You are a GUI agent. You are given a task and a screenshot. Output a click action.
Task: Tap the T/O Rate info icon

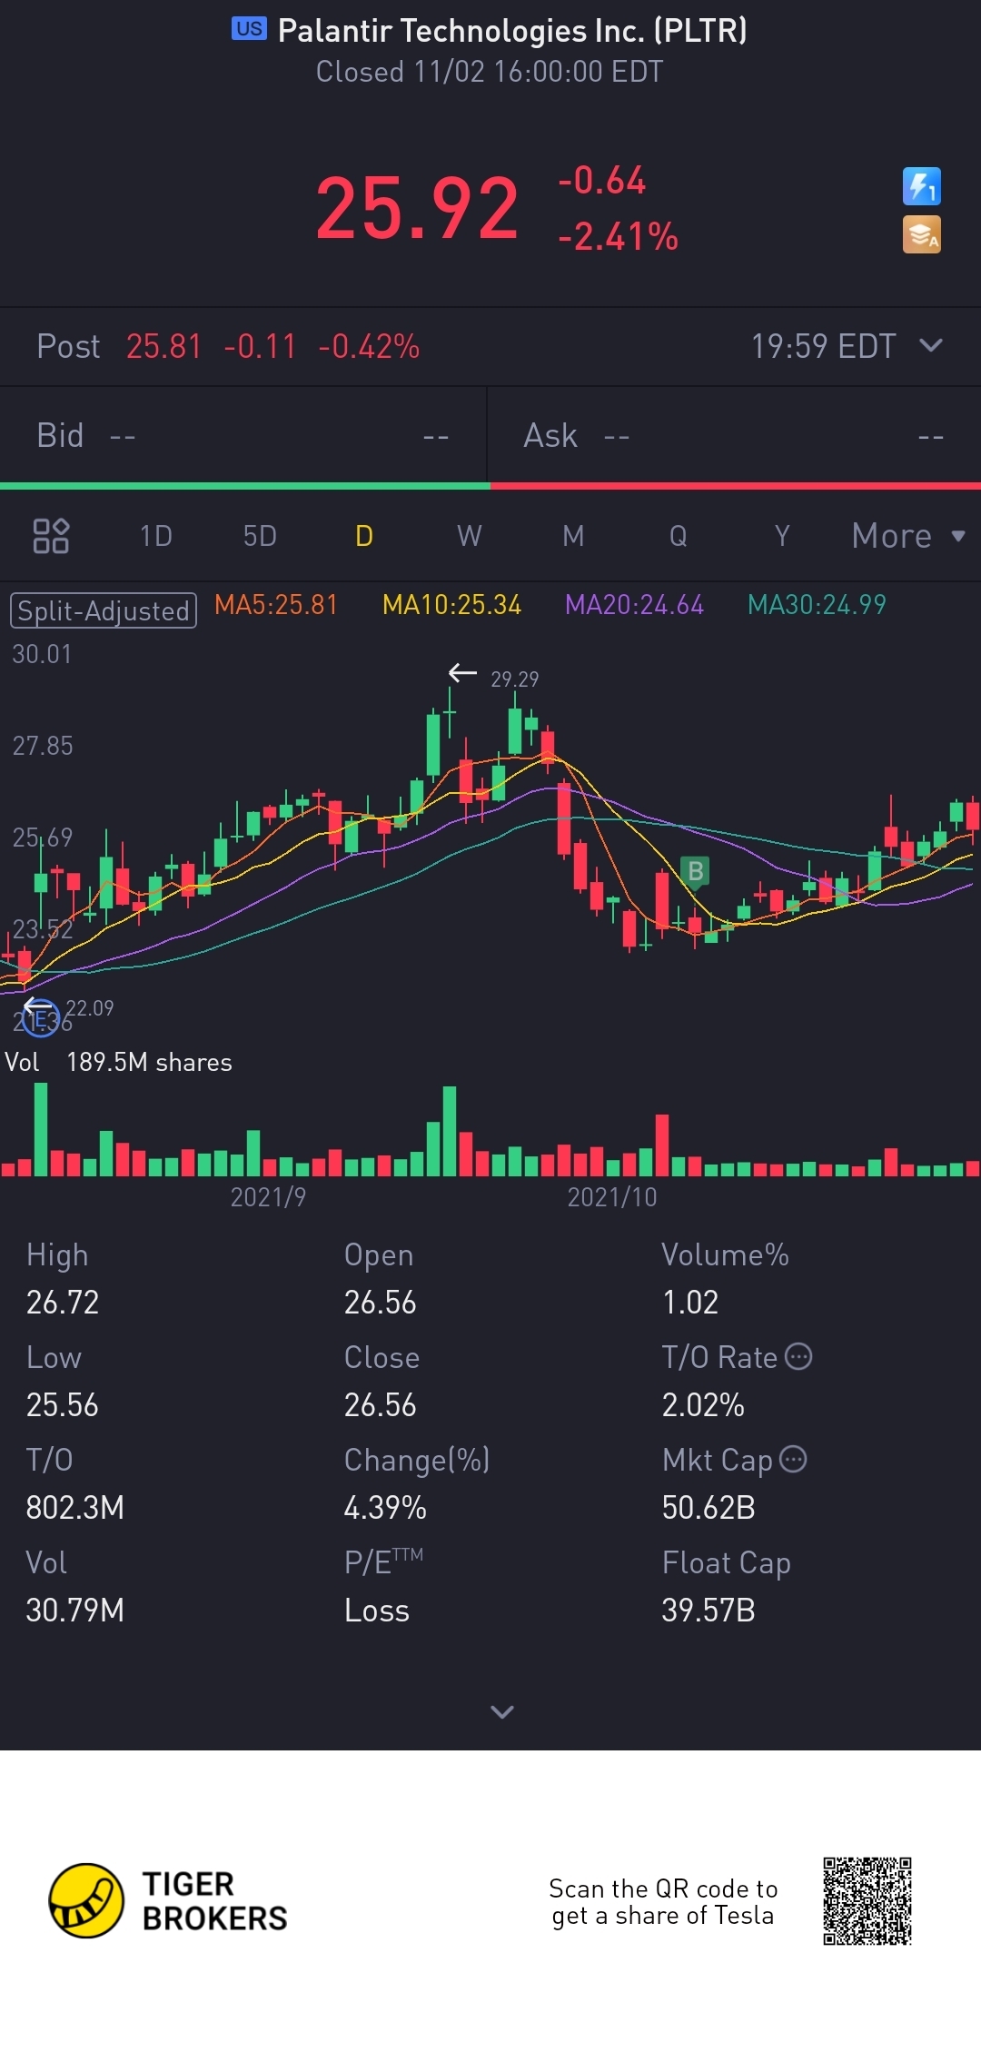tap(798, 1356)
